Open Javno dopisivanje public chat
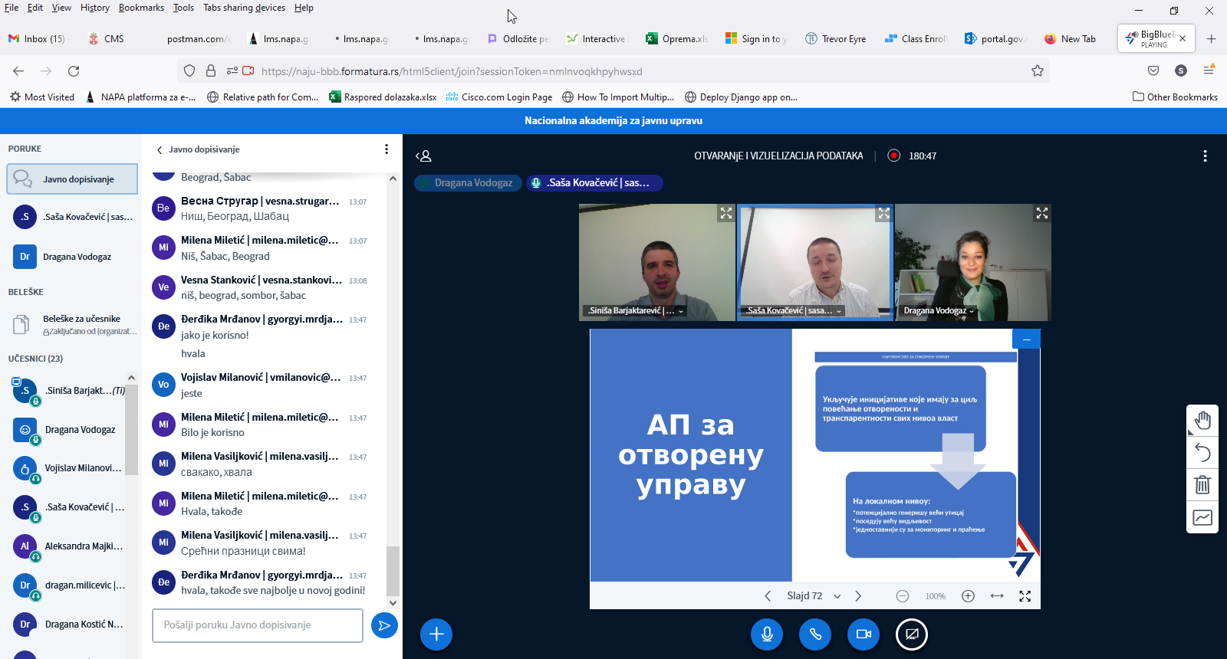 pos(72,179)
